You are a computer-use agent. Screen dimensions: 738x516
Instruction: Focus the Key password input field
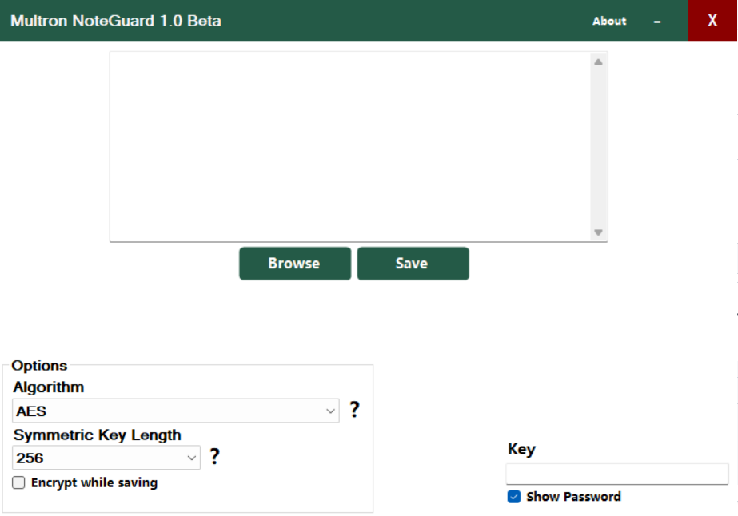tap(617, 474)
